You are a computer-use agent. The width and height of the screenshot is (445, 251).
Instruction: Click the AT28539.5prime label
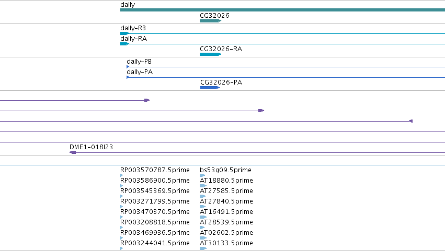pyautogui.click(x=226, y=222)
